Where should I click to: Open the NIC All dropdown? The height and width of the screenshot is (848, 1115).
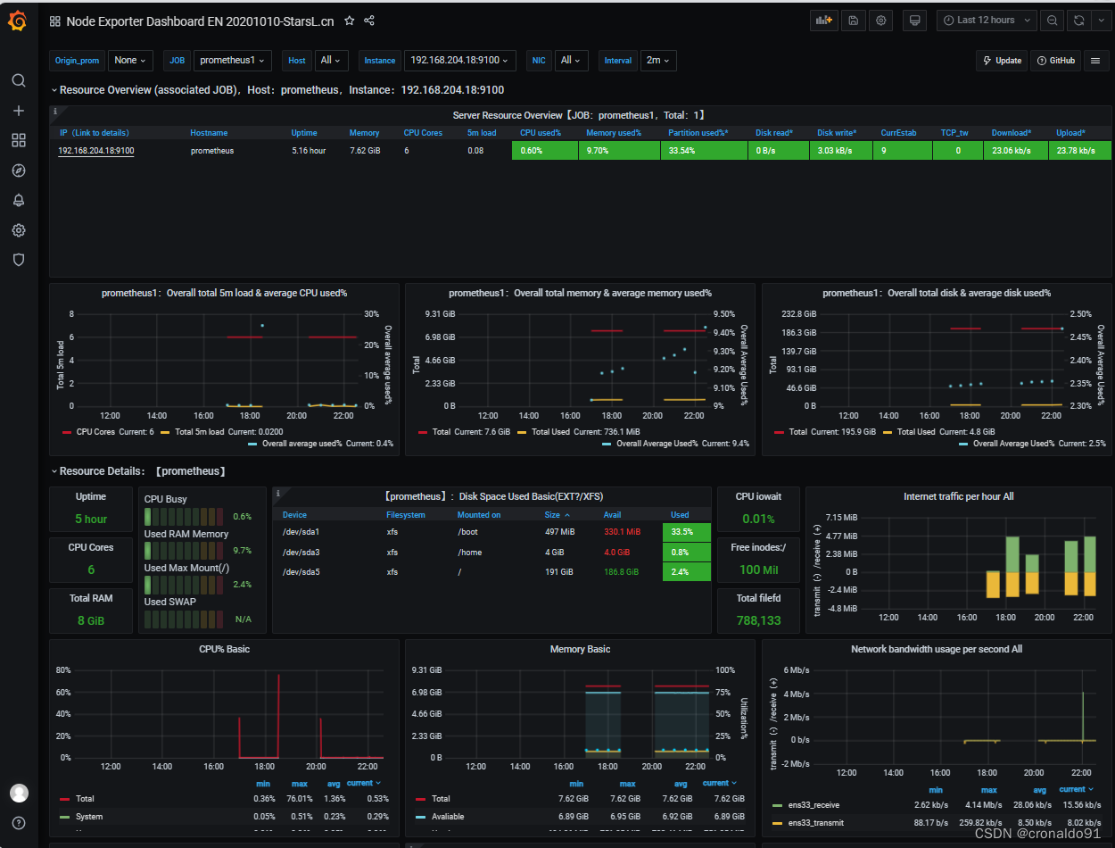pyautogui.click(x=570, y=61)
